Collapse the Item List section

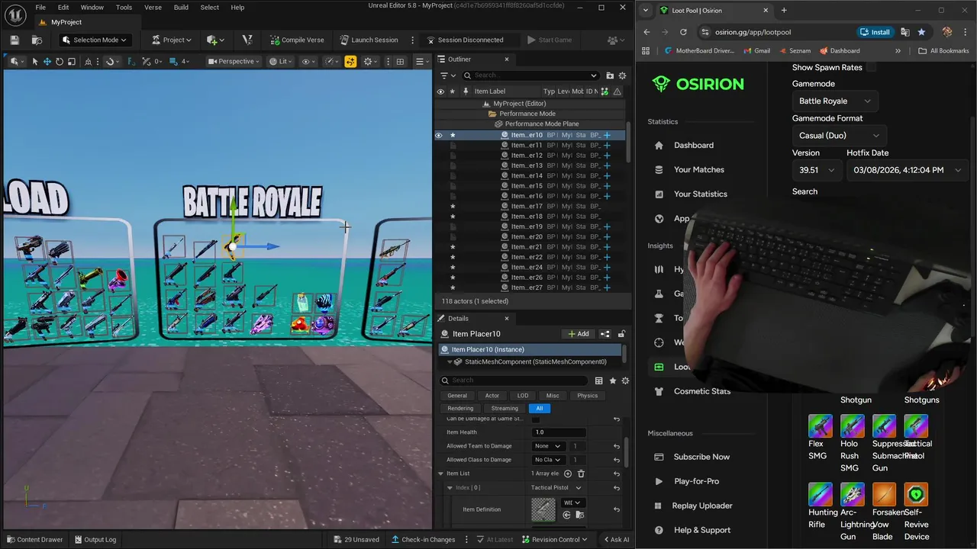click(x=440, y=474)
